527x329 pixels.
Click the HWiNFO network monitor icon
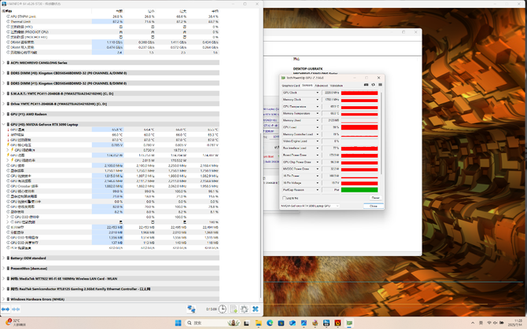coord(191,309)
